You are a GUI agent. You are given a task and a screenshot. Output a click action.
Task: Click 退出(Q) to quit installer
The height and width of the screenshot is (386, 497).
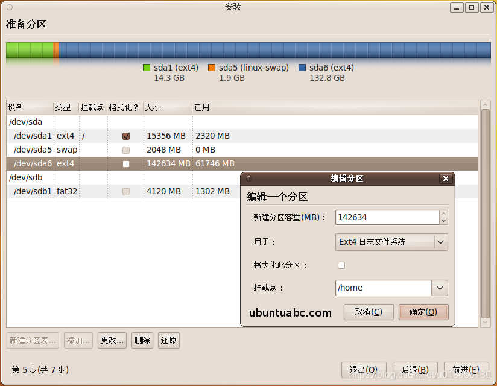point(364,370)
